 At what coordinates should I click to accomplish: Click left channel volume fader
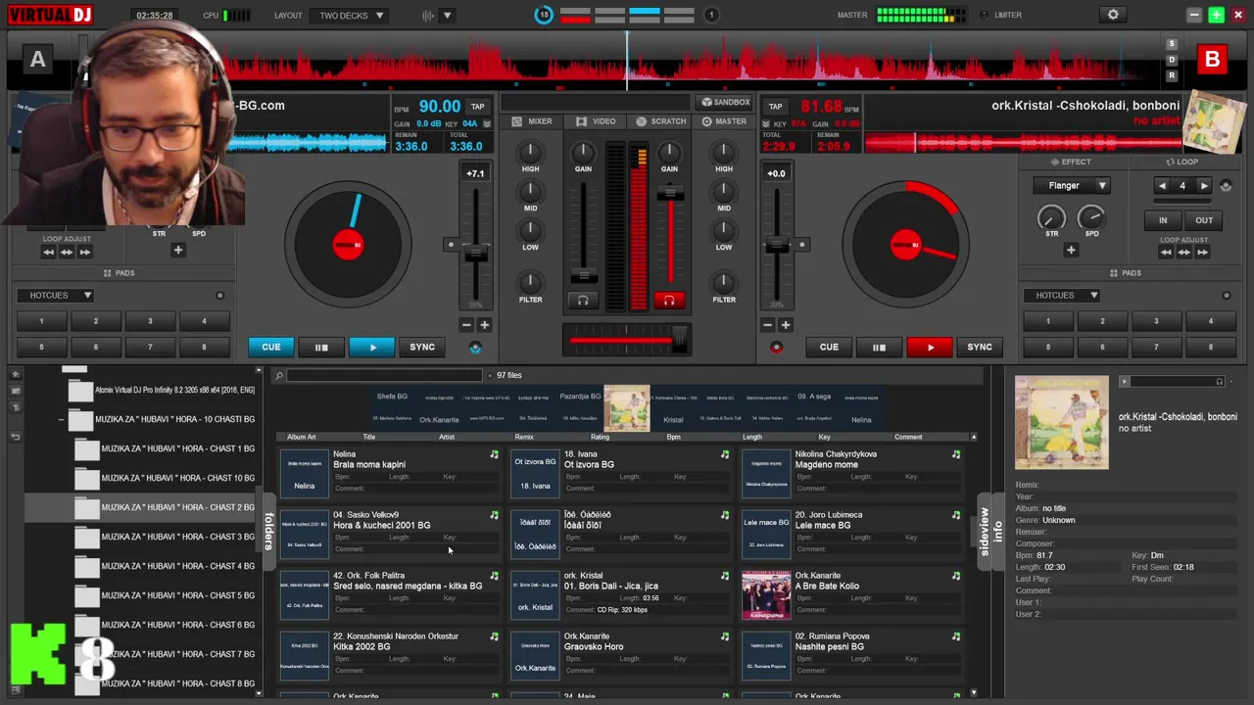(x=583, y=275)
